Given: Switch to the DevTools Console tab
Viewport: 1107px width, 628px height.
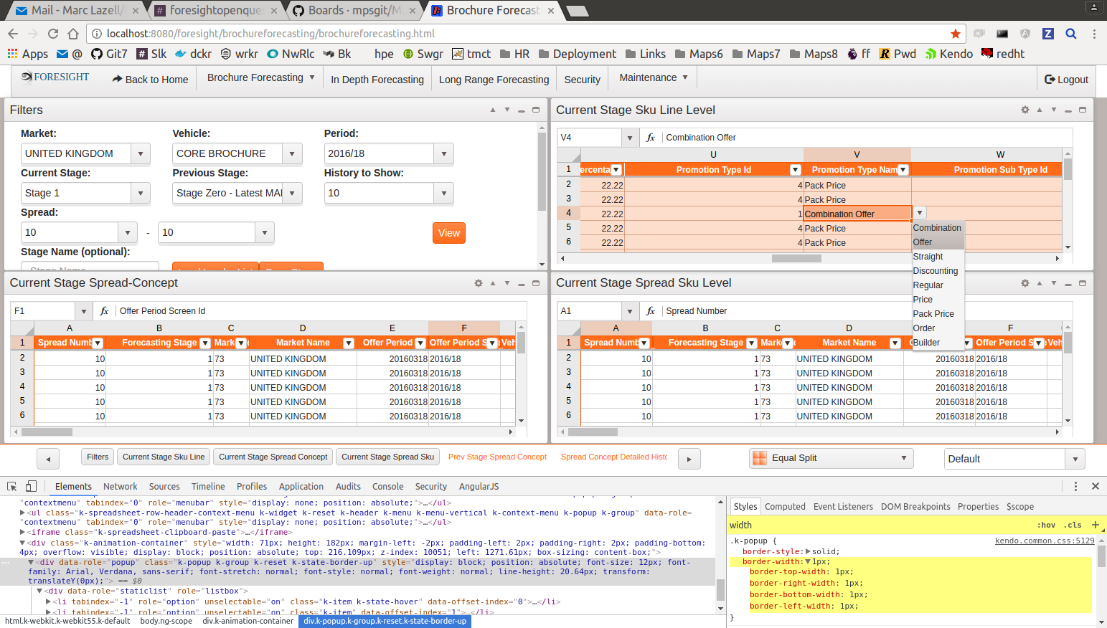Looking at the screenshot, I should [388, 486].
